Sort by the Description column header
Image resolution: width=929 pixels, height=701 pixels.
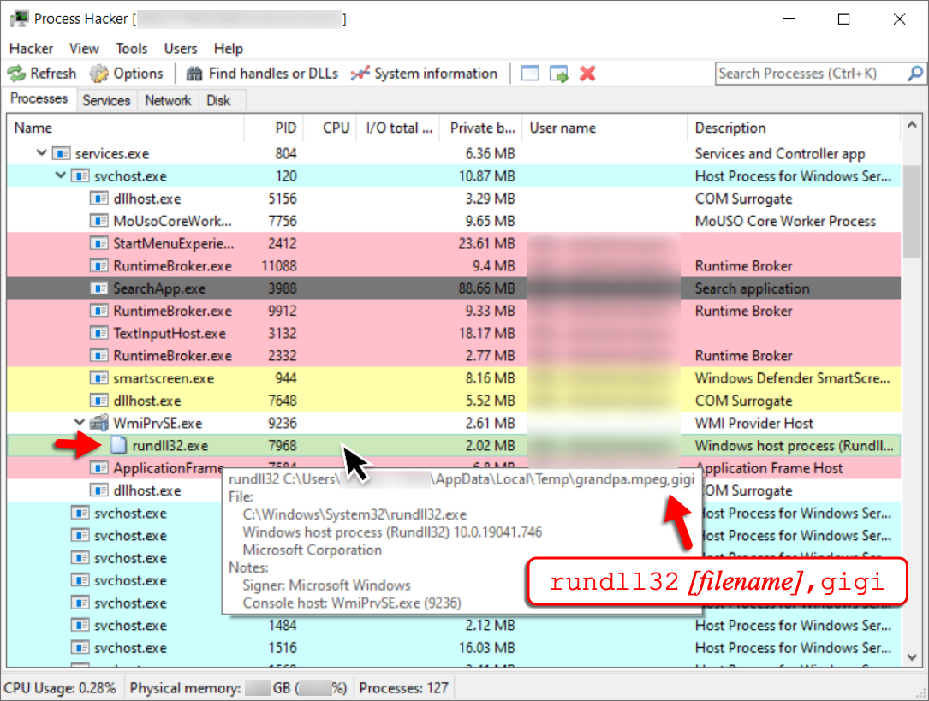pos(794,128)
